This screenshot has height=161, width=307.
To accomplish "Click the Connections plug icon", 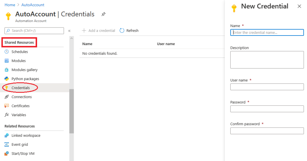I will tap(7, 97).
